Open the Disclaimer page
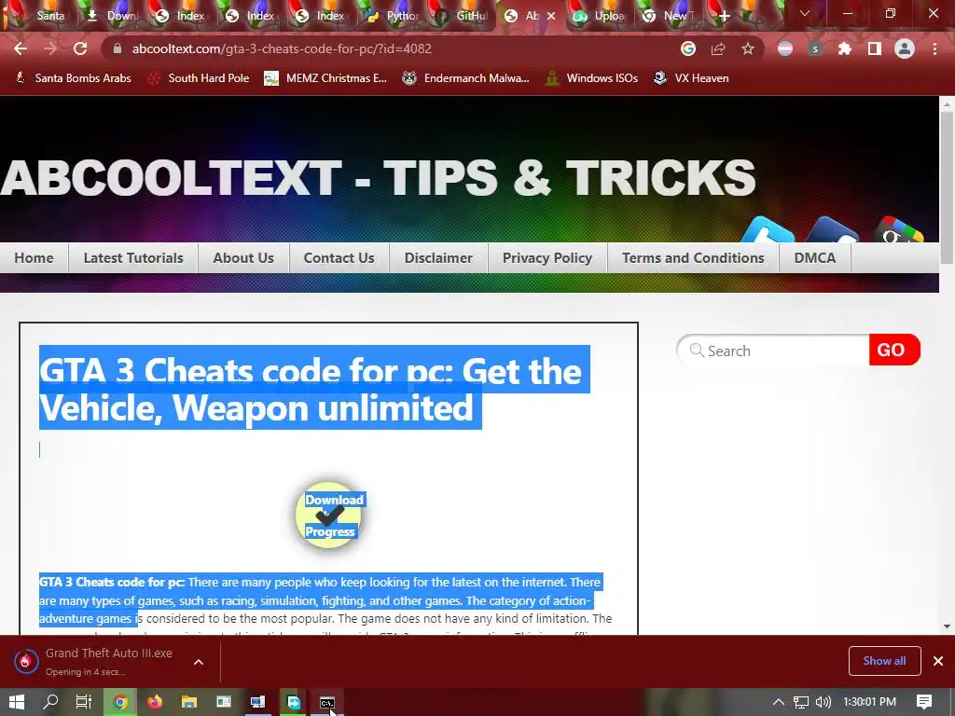This screenshot has width=955, height=716. tap(438, 258)
